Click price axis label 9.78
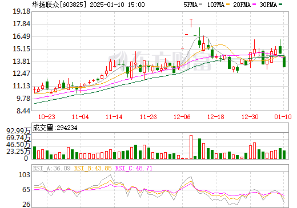The width and height of the screenshot is (297, 208). click(23, 99)
